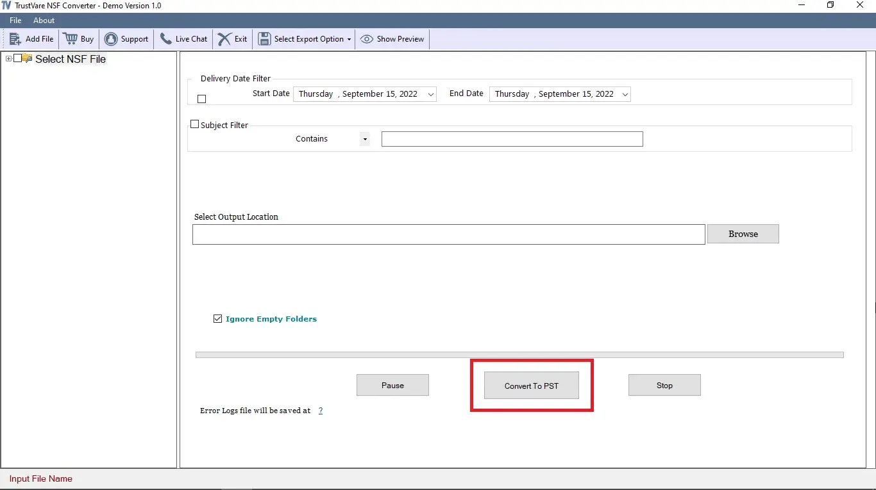
Task: Click the TrustVare app logo icon
Action: (6, 5)
